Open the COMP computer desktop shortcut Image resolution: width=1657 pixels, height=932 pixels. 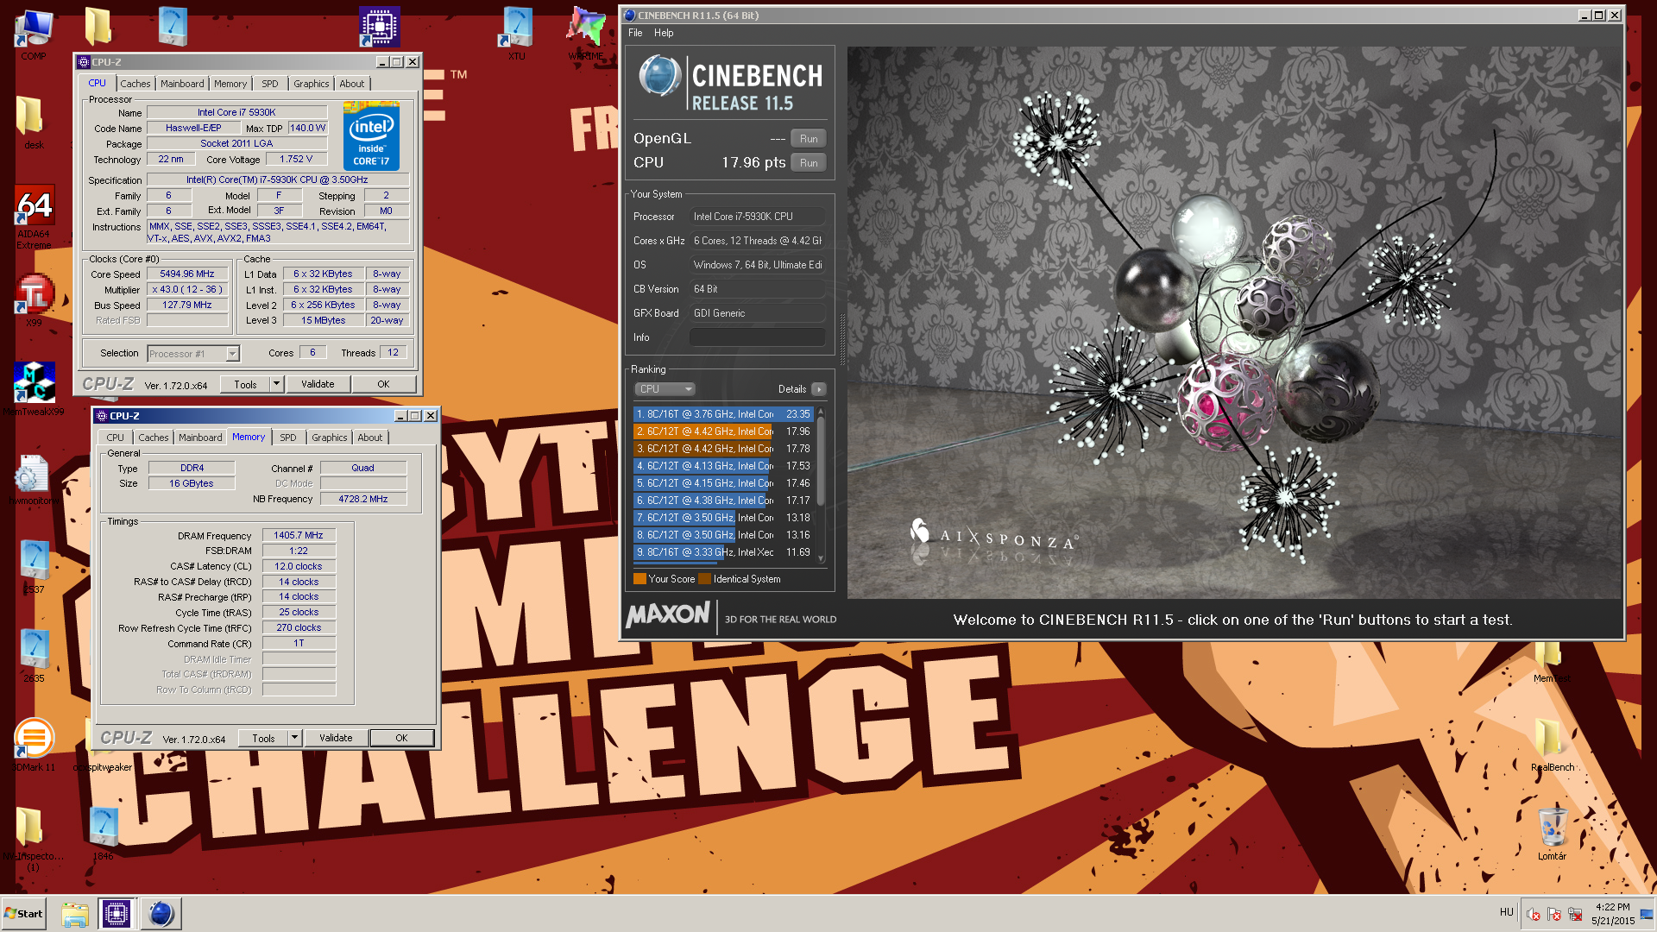[34, 35]
